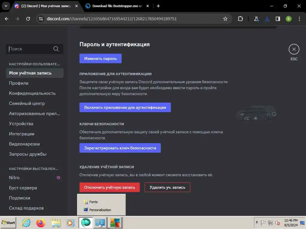The width and height of the screenshot is (306, 229).
Task: Select Моя учётная запись in sidebar
Action: (x=35, y=73)
